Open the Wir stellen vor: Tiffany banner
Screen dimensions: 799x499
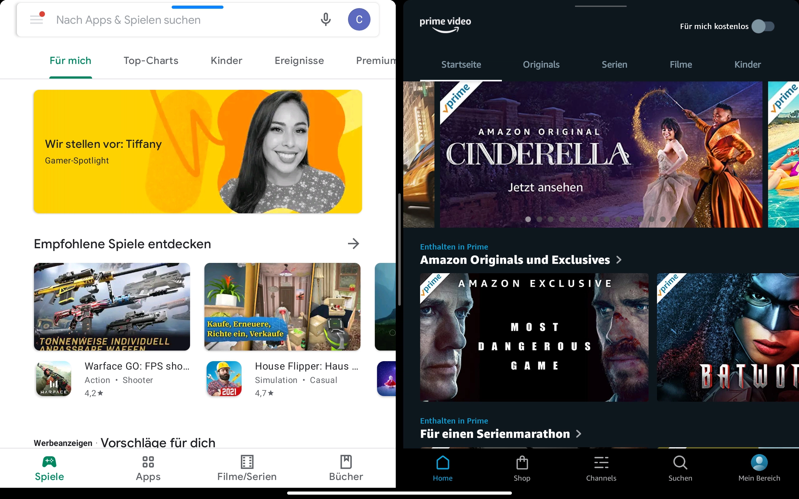pos(198,152)
